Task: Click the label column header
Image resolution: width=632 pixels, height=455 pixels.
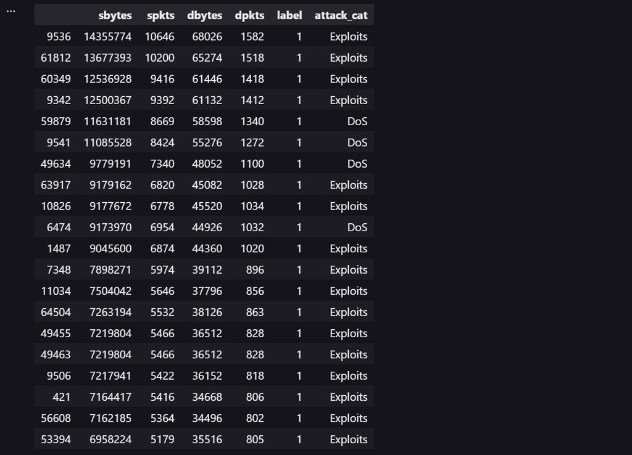Action: click(289, 15)
